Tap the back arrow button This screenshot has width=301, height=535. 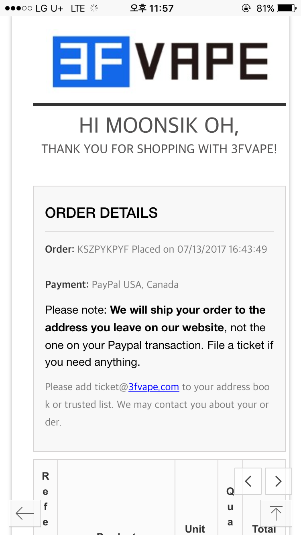tap(25, 513)
